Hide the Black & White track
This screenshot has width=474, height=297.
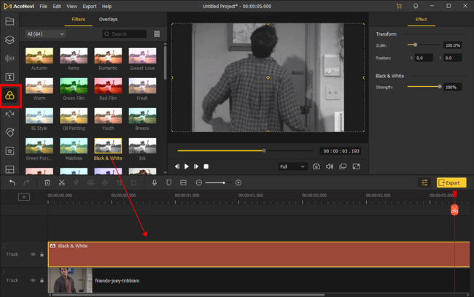click(x=33, y=255)
